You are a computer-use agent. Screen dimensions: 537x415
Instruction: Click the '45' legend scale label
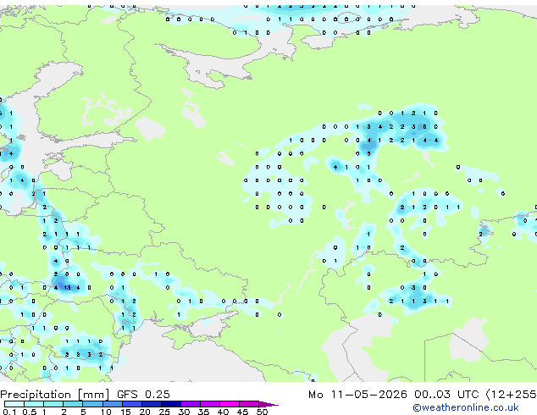pyautogui.click(x=242, y=412)
